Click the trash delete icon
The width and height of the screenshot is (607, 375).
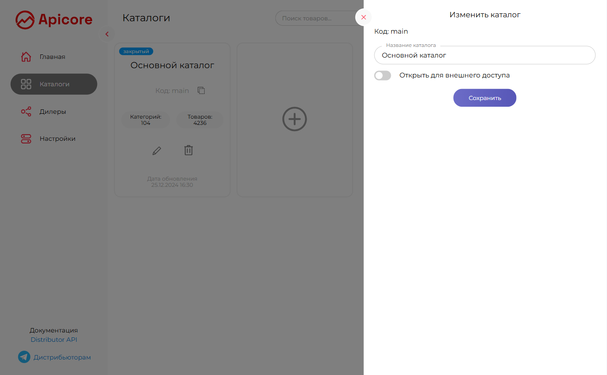coord(188,150)
